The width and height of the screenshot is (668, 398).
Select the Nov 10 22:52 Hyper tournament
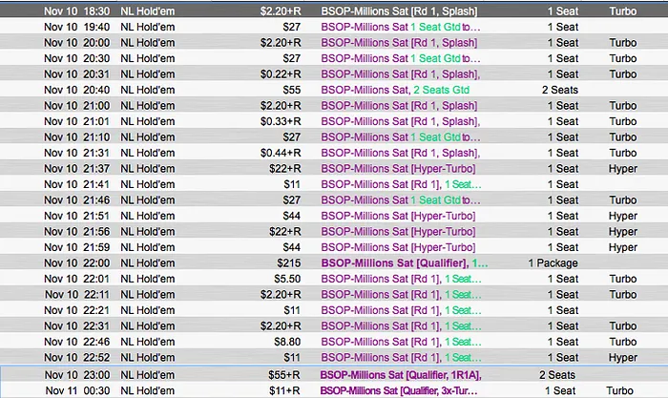(x=334, y=358)
